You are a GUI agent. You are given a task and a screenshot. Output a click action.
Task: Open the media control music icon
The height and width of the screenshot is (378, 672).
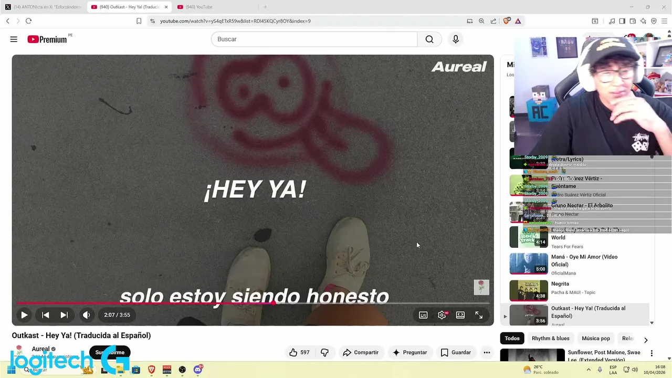point(612,21)
